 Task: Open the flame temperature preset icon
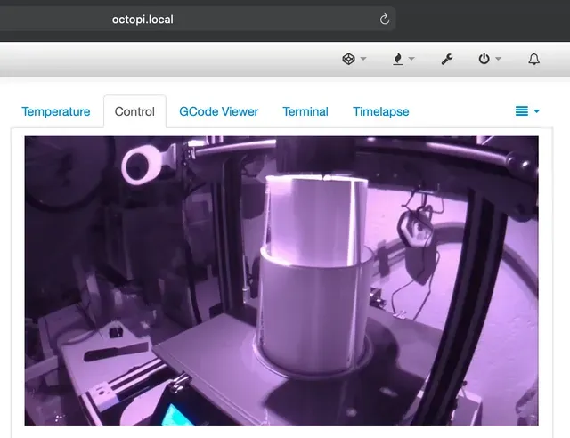(398, 59)
